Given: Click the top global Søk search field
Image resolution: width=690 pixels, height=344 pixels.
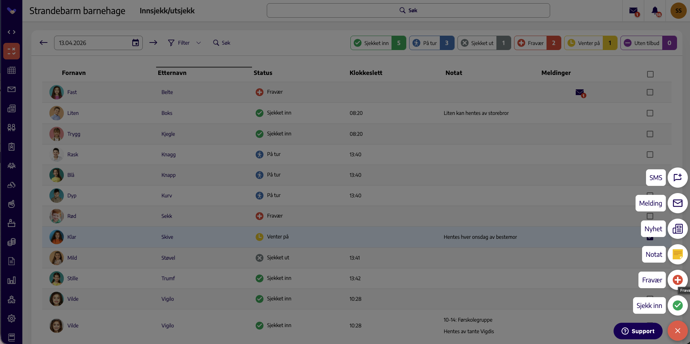Looking at the screenshot, I should (408, 10).
